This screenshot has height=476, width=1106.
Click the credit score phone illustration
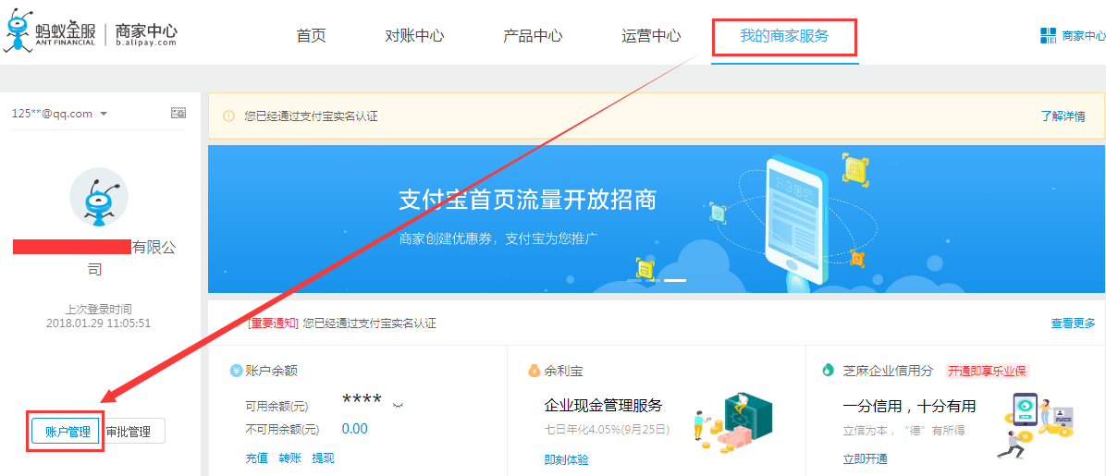(x=1035, y=425)
